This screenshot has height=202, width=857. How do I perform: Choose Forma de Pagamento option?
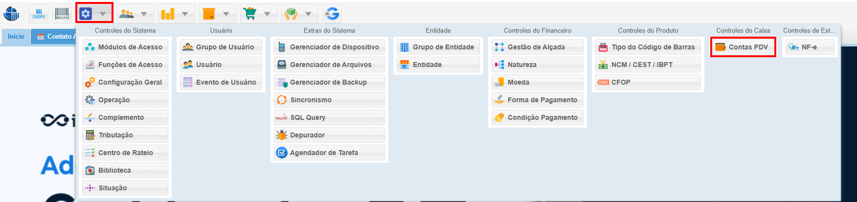[537, 100]
